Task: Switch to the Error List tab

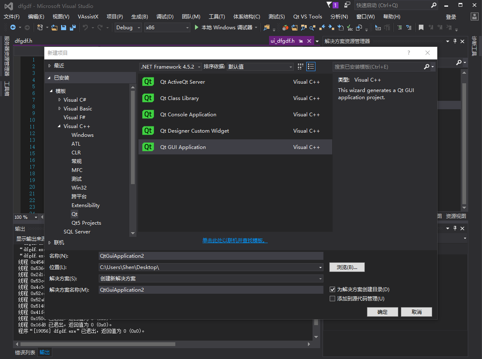Action: 25,352
